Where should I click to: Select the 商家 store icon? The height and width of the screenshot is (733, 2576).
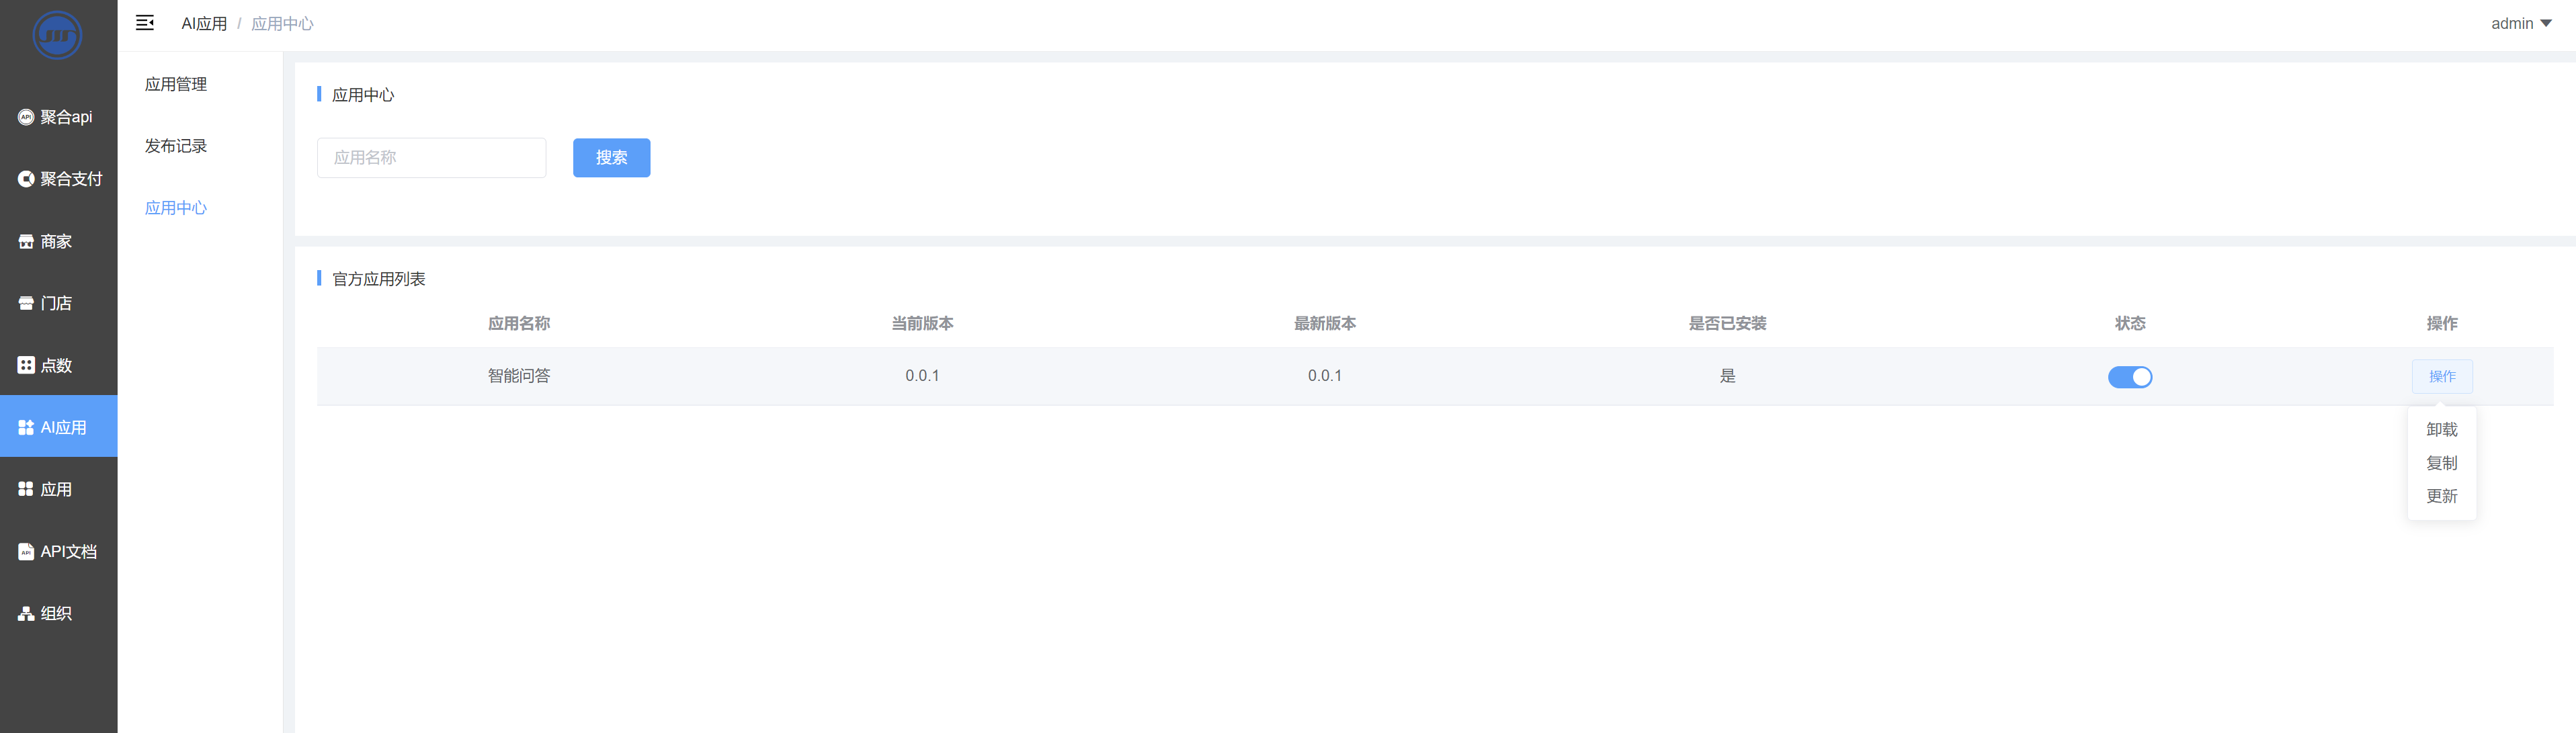(26, 241)
